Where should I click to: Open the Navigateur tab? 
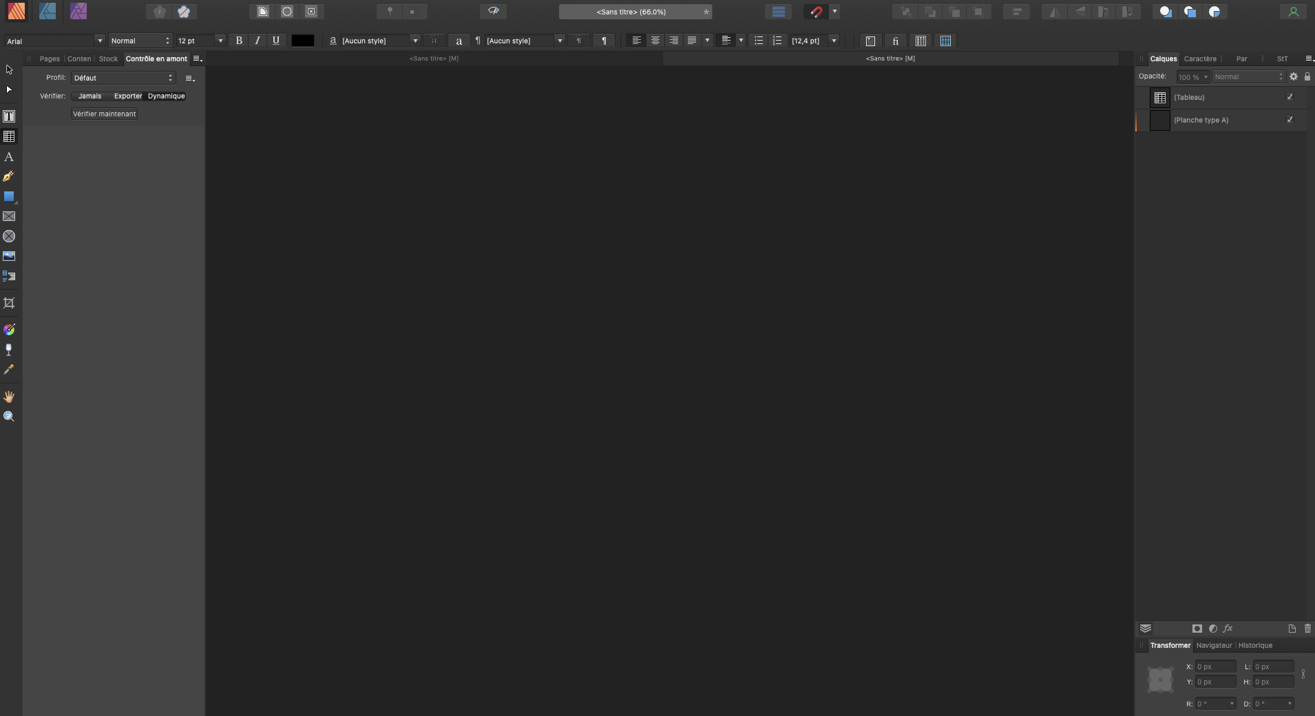pos(1214,645)
